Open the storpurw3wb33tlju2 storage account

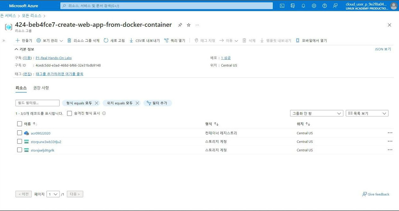pos(46,142)
